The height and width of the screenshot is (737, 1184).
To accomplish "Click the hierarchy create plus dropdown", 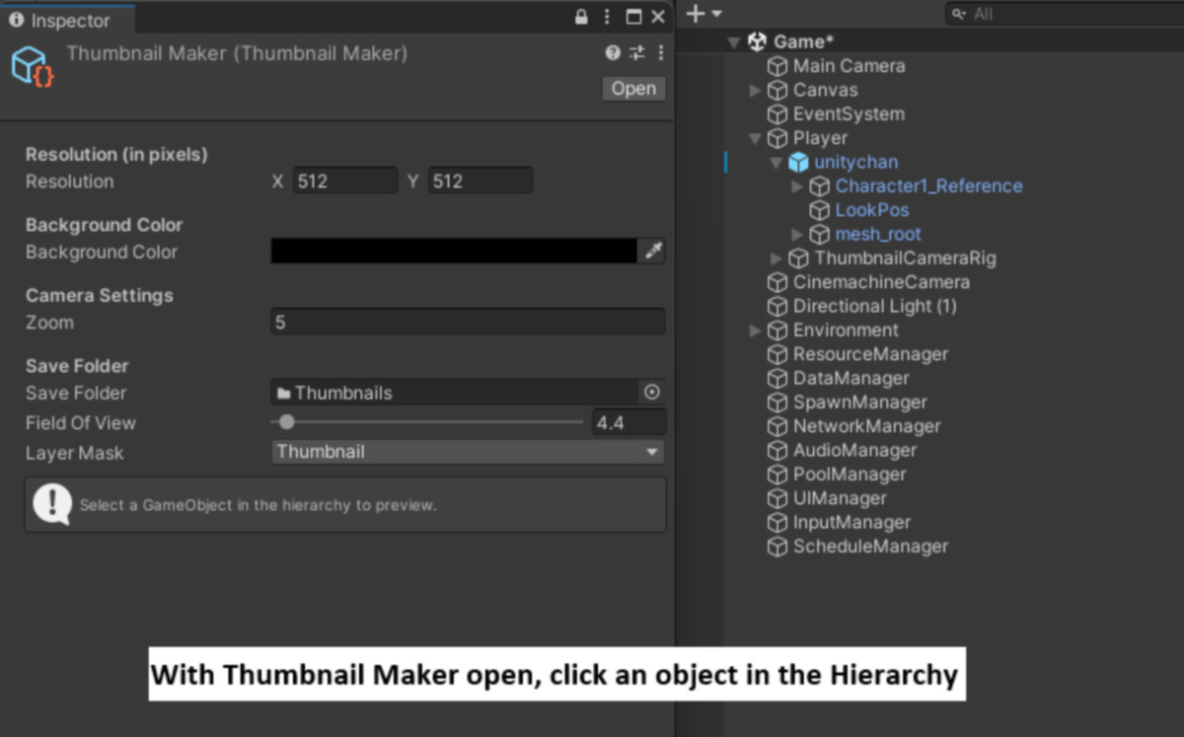I will (704, 14).
